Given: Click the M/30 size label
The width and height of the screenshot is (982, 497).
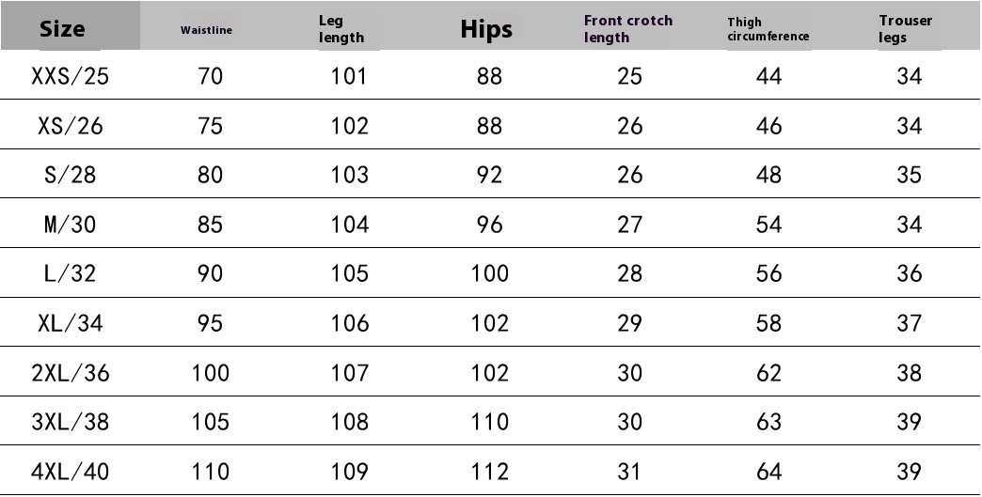Looking at the screenshot, I should [x=71, y=224].
